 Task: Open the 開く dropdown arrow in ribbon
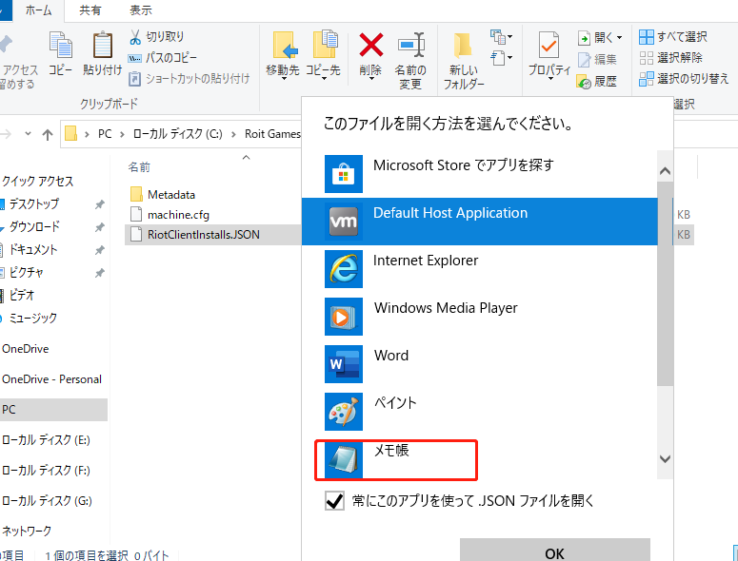619,38
